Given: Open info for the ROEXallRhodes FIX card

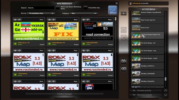Looking at the screenshot, I should point(54,20).
